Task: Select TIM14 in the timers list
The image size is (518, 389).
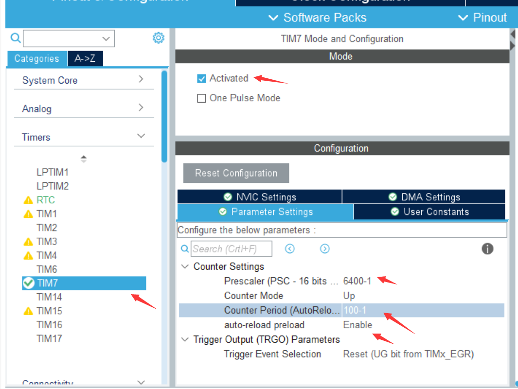Action: 49,297
